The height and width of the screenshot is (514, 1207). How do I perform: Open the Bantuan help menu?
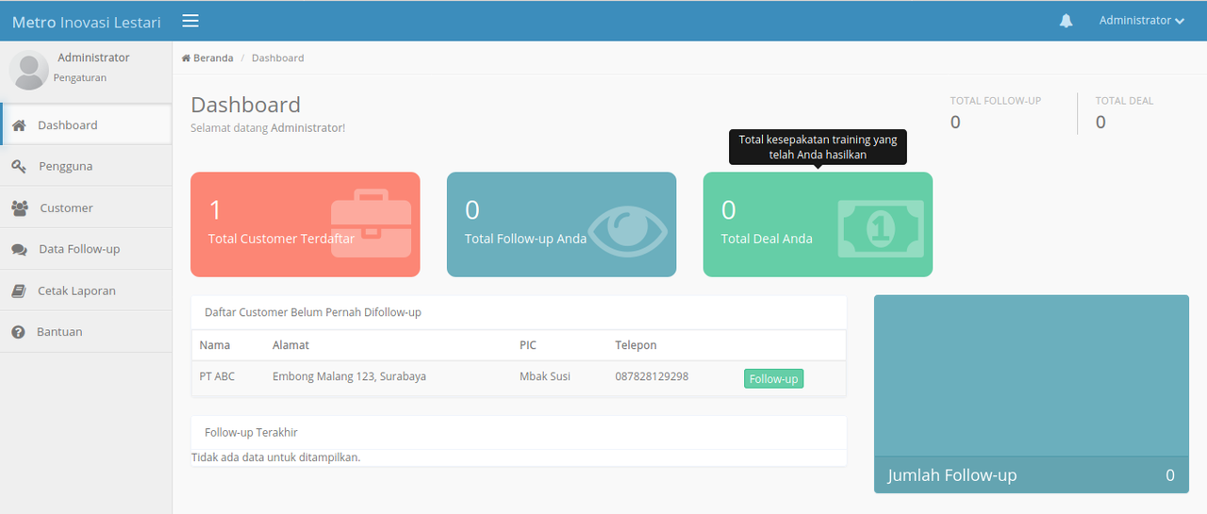86,332
